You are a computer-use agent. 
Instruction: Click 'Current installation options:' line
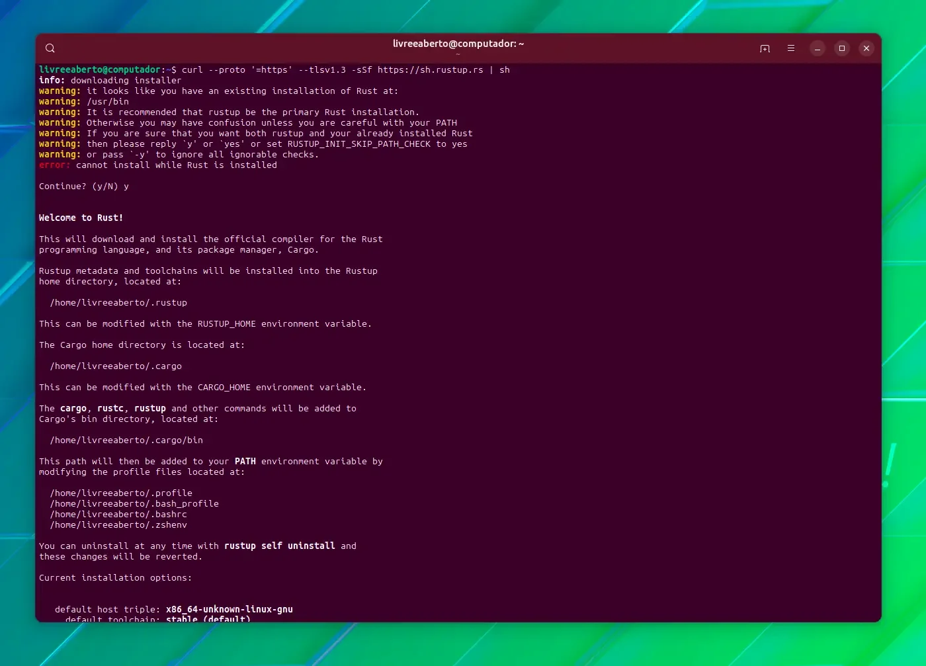(x=115, y=578)
